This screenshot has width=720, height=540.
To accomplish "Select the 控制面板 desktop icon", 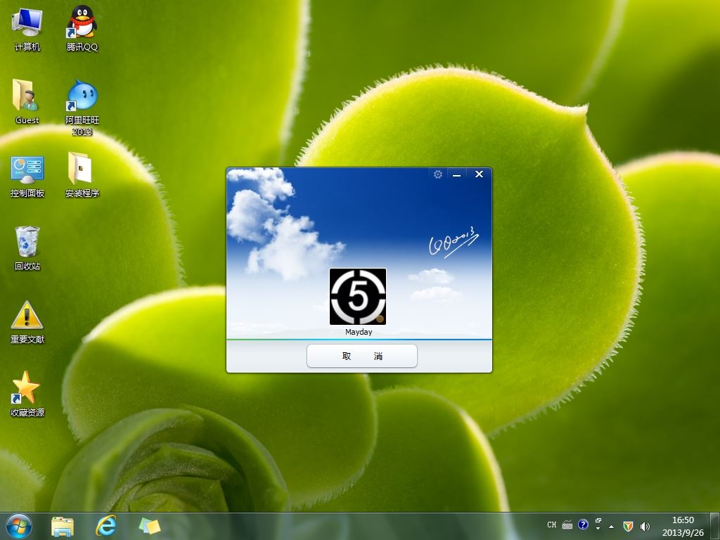I will tap(27, 176).
